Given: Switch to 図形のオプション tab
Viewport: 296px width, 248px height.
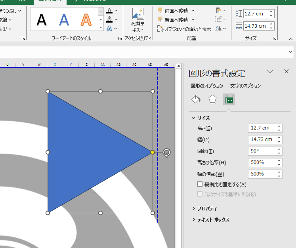Looking at the screenshot, I should (207, 86).
